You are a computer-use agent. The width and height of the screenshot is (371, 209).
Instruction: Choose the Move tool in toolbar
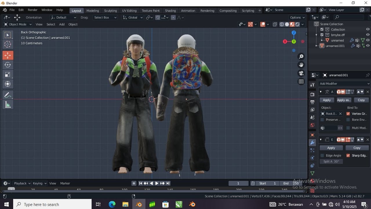8,55
